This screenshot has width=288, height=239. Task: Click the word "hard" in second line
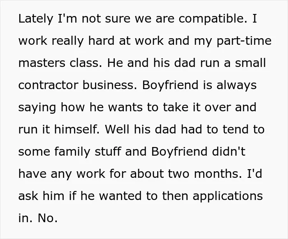(x=101, y=41)
